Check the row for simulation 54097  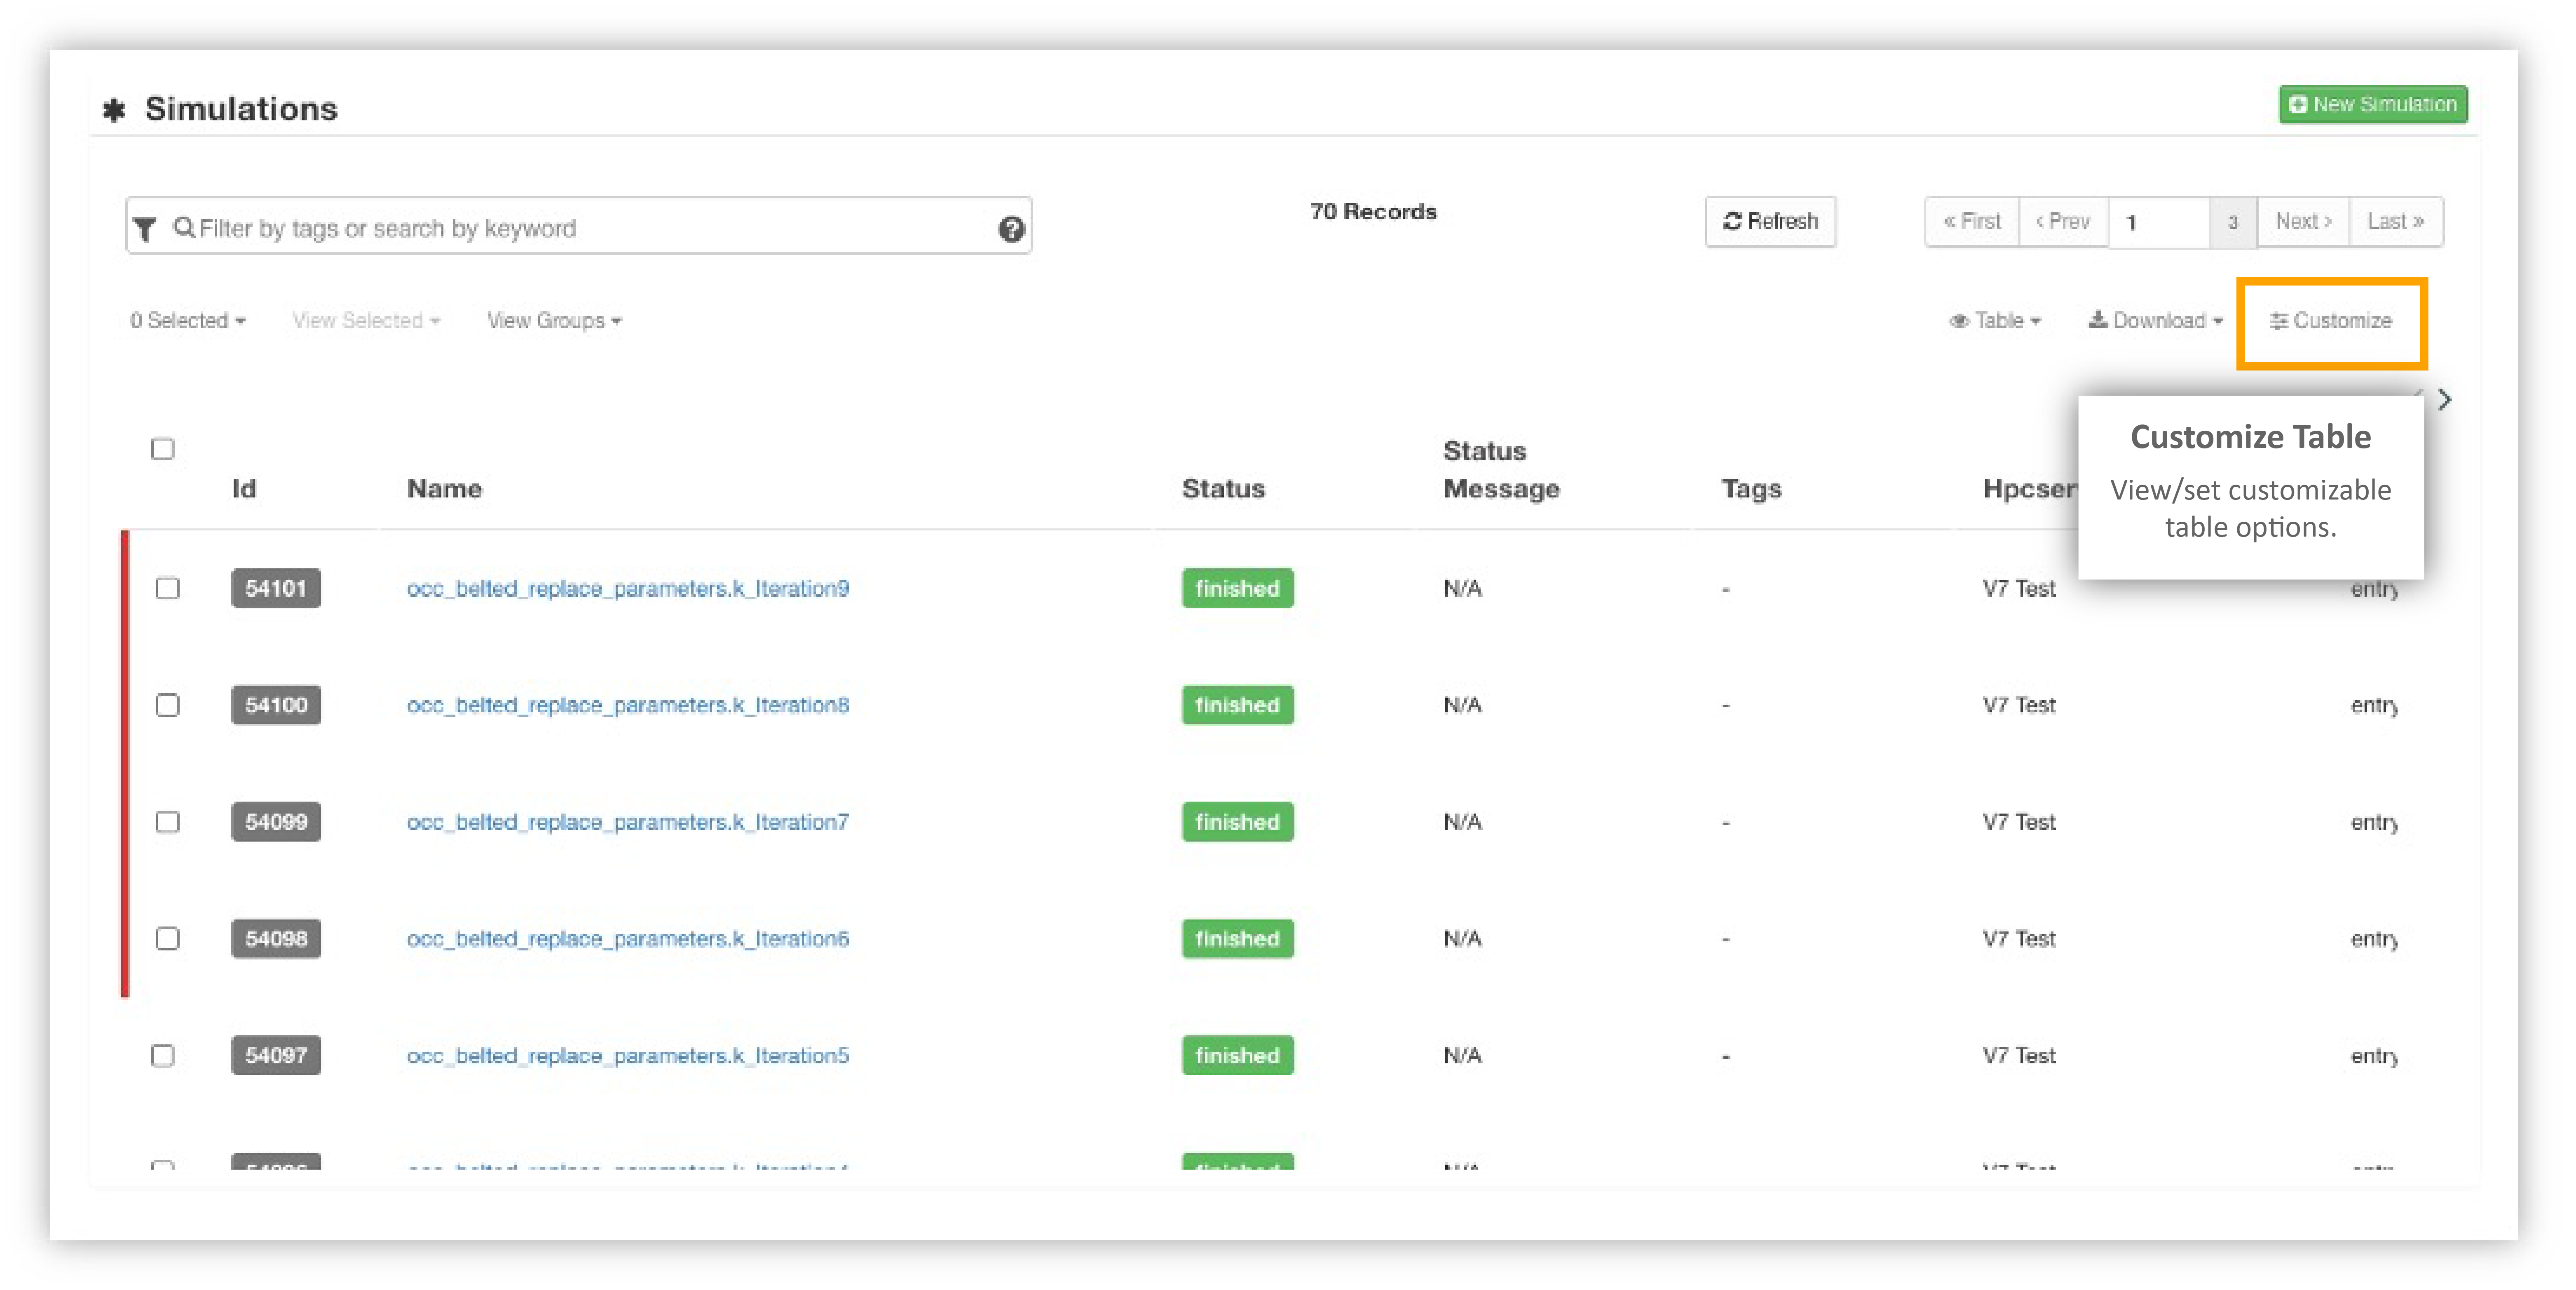(x=163, y=1056)
